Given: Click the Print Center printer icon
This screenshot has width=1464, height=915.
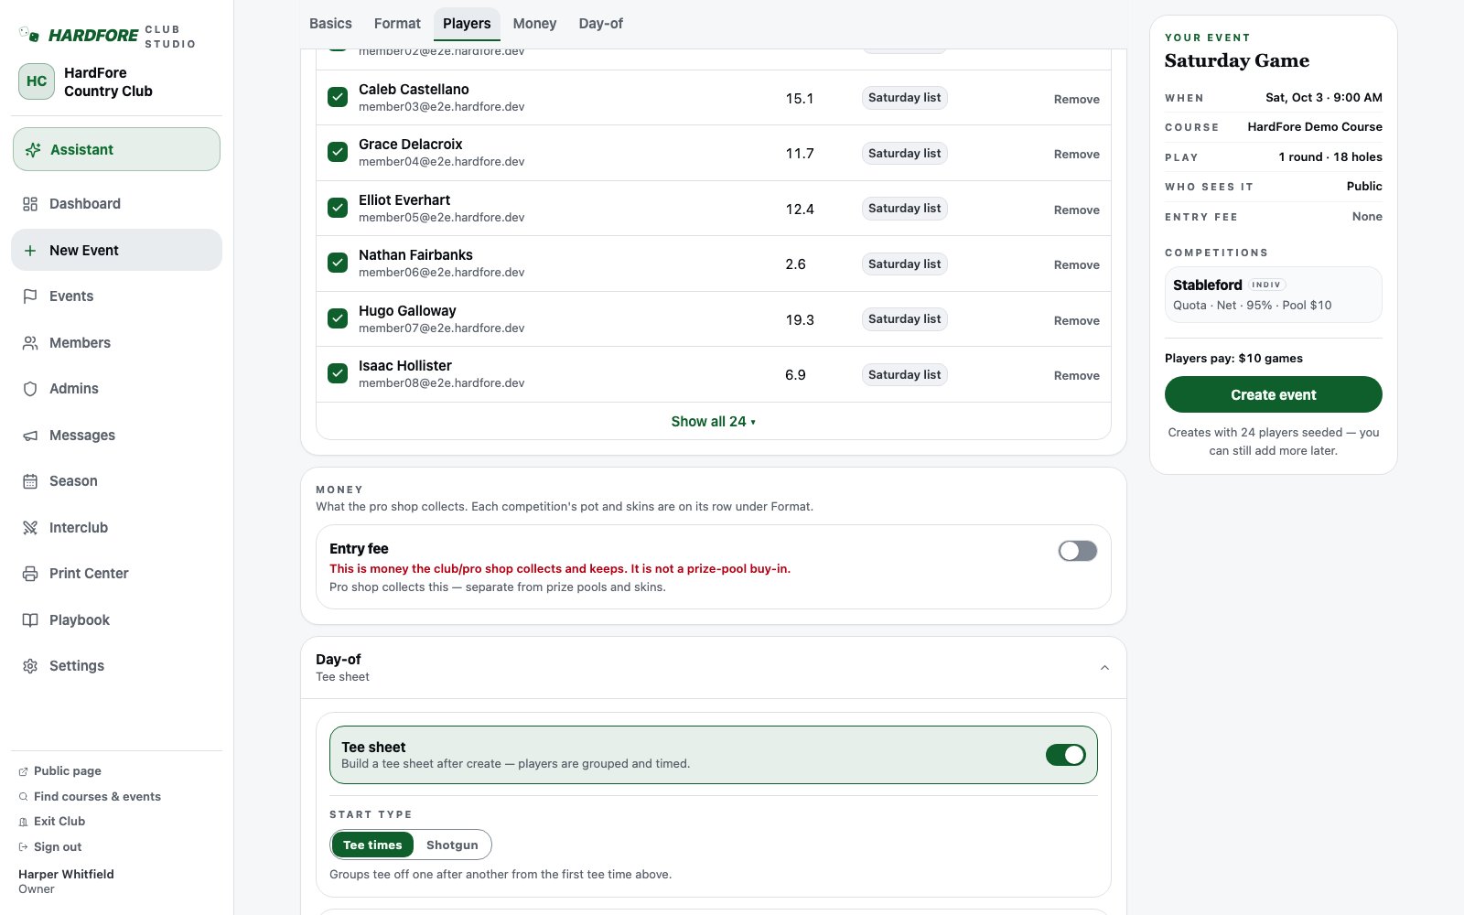Looking at the screenshot, I should click(x=30, y=574).
